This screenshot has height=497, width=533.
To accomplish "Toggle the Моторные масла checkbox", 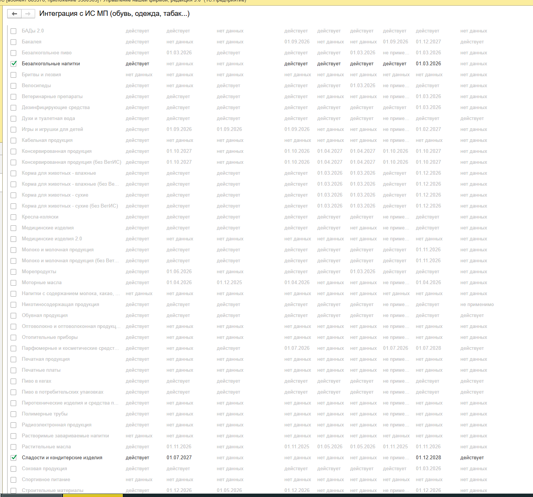I will tap(14, 283).
